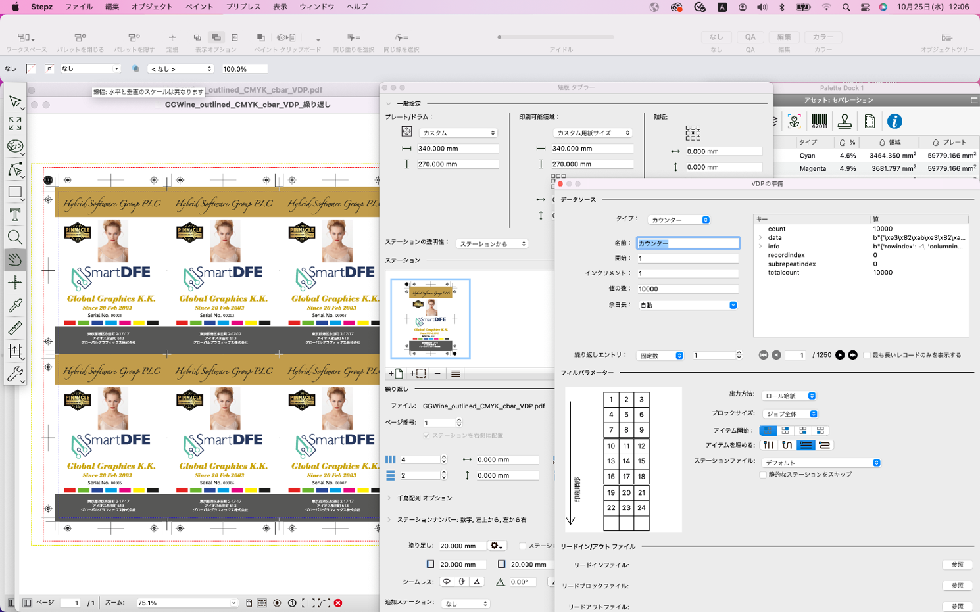Select horizontal serpentine fill items option
The image size is (980, 612).
point(824,445)
